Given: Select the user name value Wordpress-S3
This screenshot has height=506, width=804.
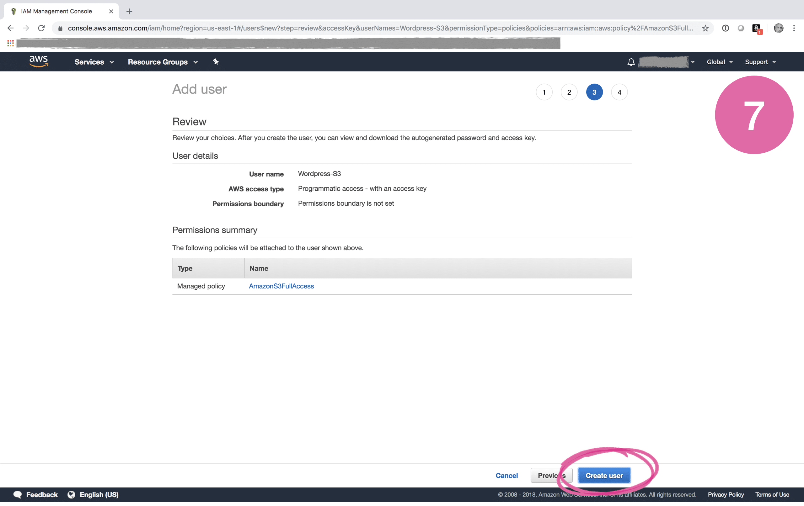Looking at the screenshot, I should (x=319, y=173).
